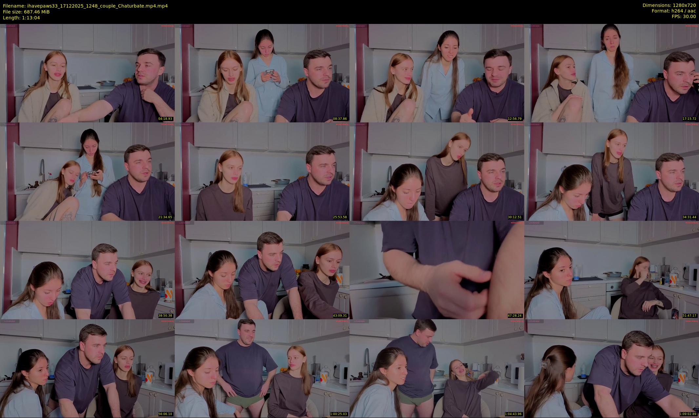Select the thumbnail at 1:00:25.03

[262, 368]
